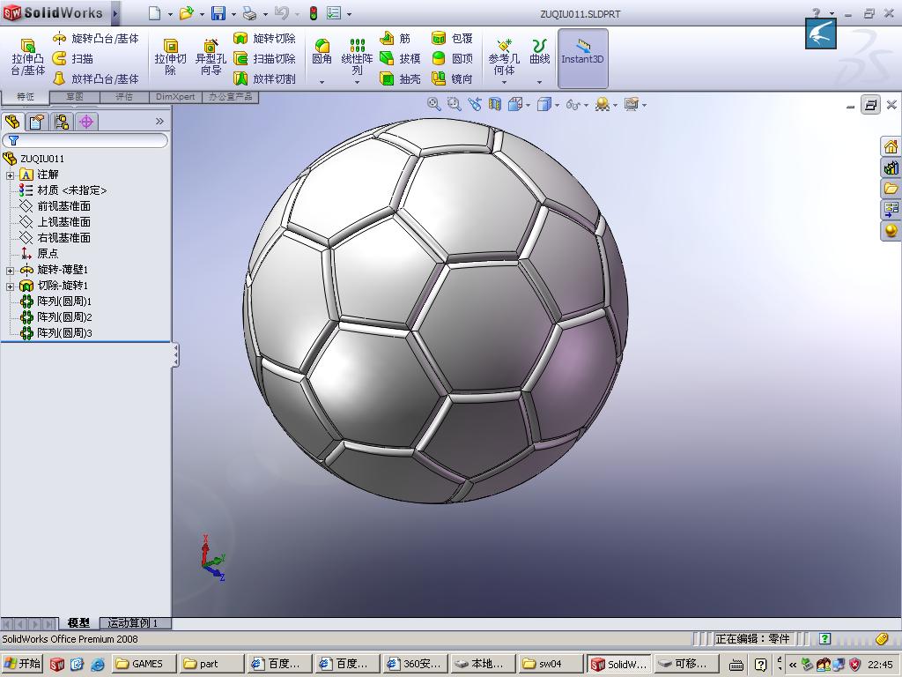902x677 pixels.
Task: Expand the 旋转-薄壁1 feature node
Action: tap(10, 270)
